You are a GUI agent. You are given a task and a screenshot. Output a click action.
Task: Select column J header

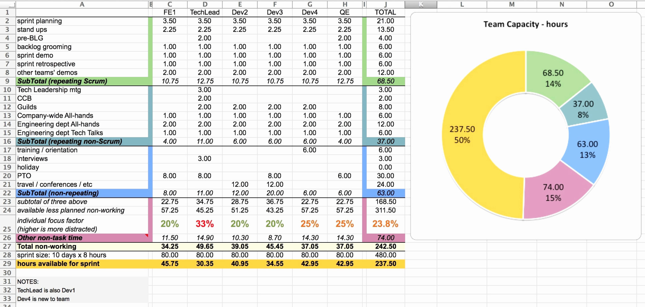tap(386, 4)
